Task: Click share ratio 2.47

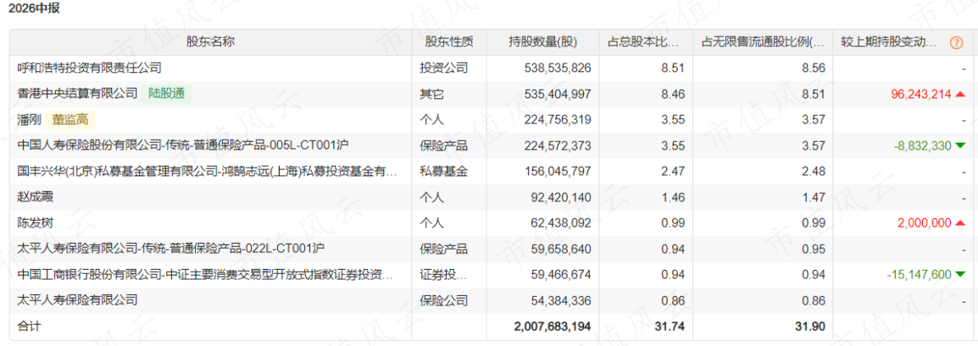Action: (675, 171)
